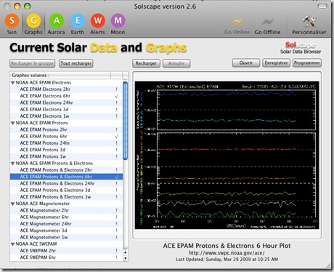334x272 pixels.
Task: Select ACE EPAM Protons 6hr row
Action: point(66,137)
